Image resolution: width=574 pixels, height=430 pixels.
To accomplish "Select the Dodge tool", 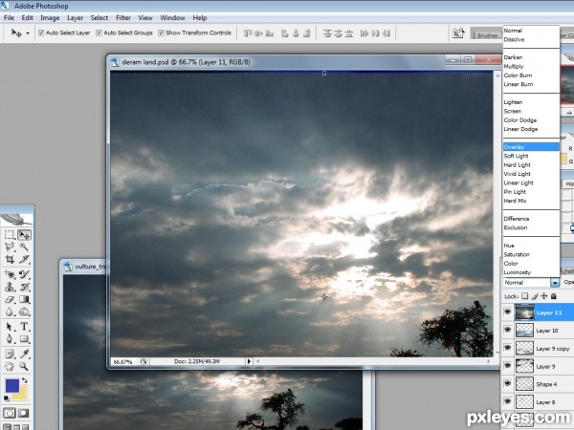I will point(24,312).
